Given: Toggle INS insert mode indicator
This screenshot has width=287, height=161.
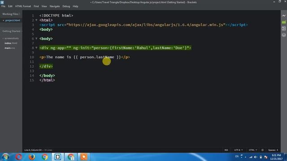Looking at the screenshot, I should 226,150.
